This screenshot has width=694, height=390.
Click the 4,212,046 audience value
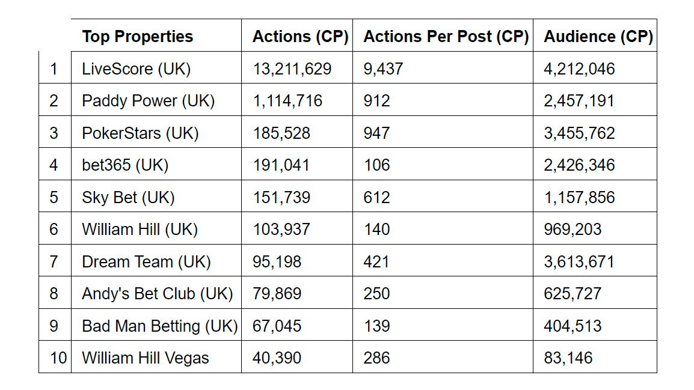coord(579,69)
